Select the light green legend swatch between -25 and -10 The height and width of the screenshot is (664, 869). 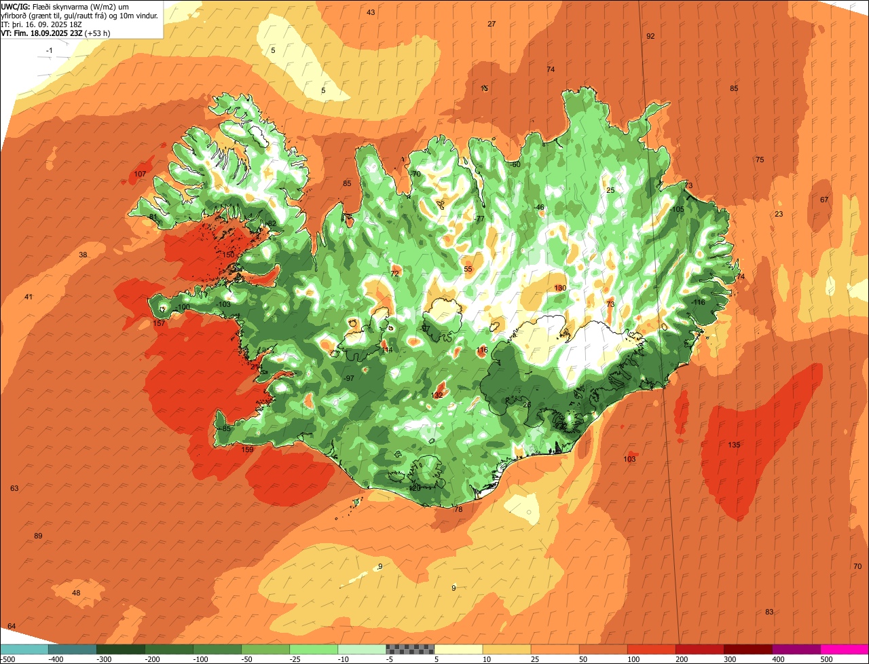click(x=314, y=649)
